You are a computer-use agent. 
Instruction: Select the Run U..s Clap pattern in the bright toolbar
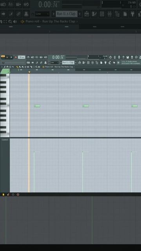[x=68, y=63]
